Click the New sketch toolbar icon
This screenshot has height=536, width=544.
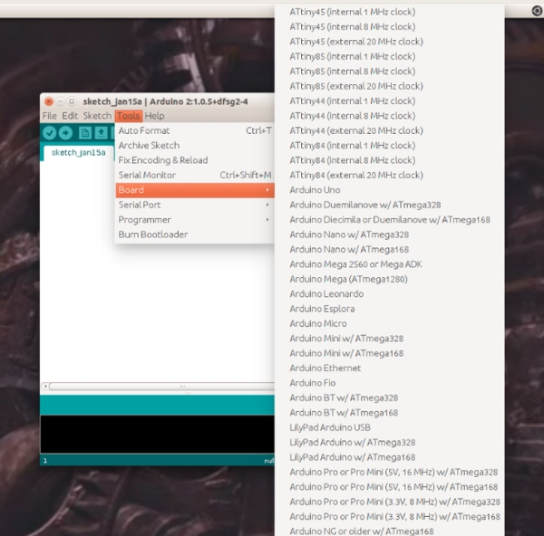click(x=85, y=133)
